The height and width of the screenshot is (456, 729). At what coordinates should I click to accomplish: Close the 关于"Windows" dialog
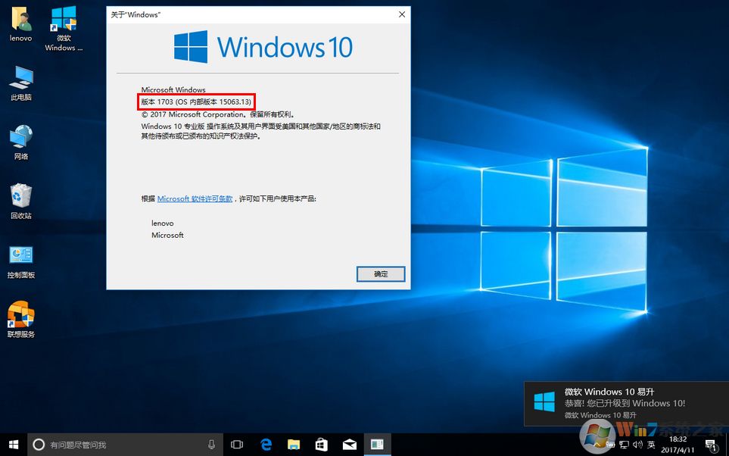pos(402,14)
